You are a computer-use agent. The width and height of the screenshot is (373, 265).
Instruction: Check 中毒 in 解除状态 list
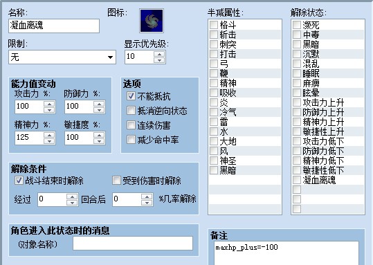tap(297, 35)
